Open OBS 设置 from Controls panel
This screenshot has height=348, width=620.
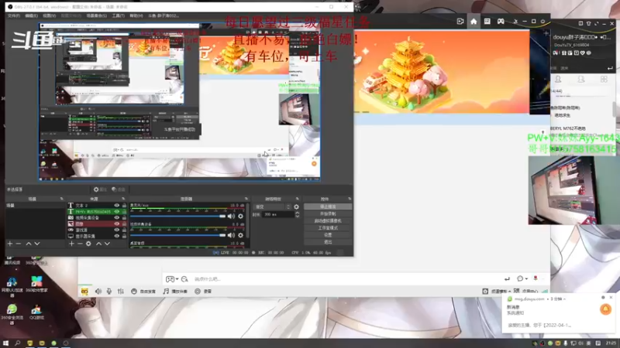[328, 235]
